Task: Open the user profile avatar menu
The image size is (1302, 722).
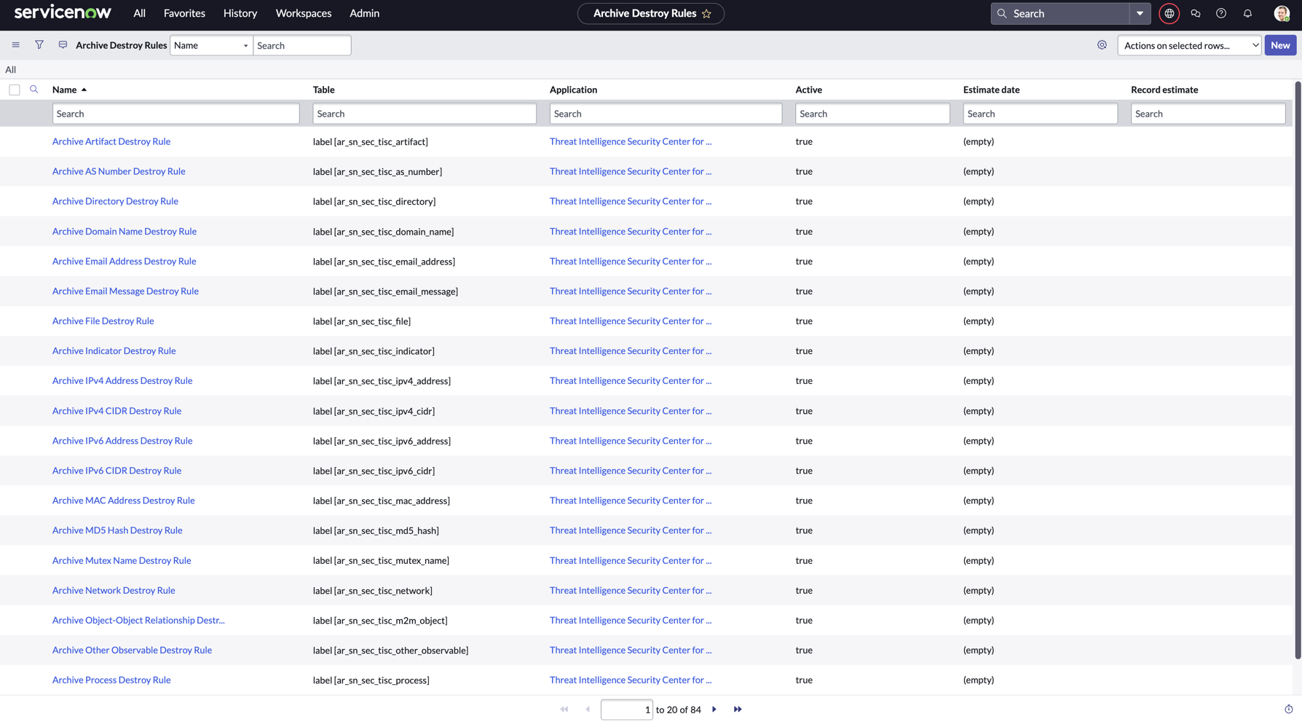Action: click(1282, 13)
